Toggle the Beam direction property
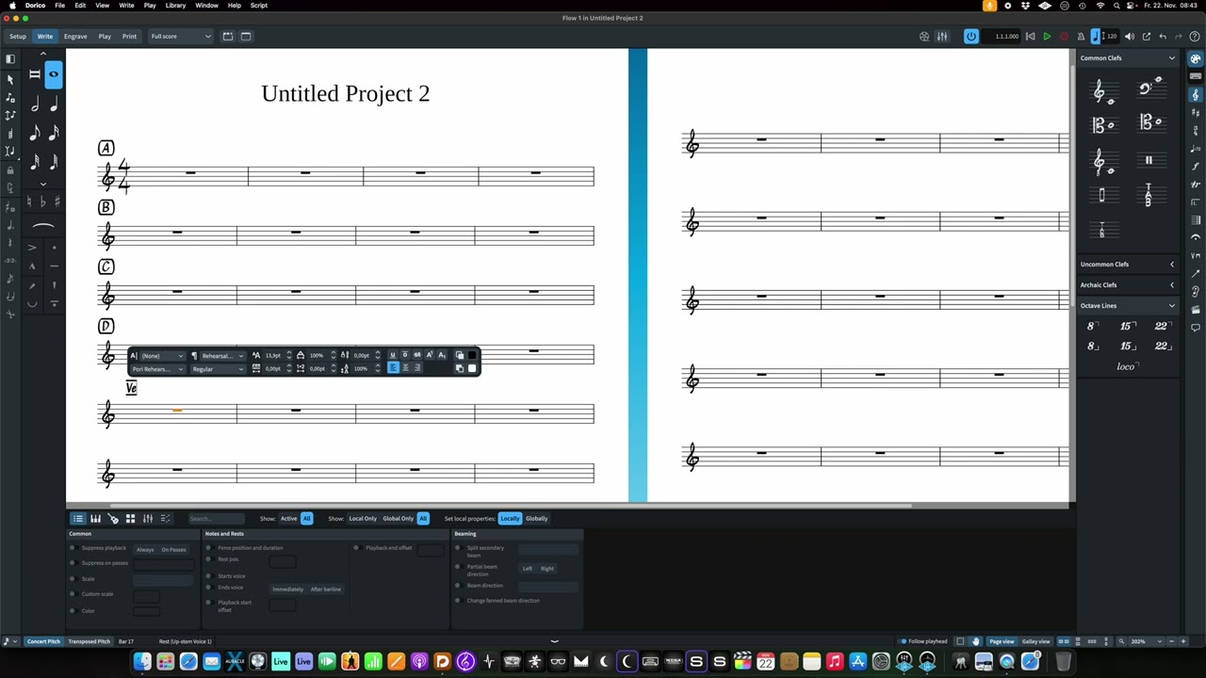The height and width of the screenshot is (678, 1206). [458, 586]
